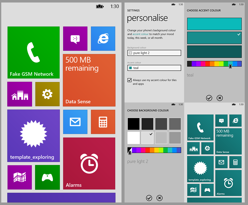The height and width of the screenshot is (205, 248).
Task: Select the Maps tile
Action: (x=20, y=177)
